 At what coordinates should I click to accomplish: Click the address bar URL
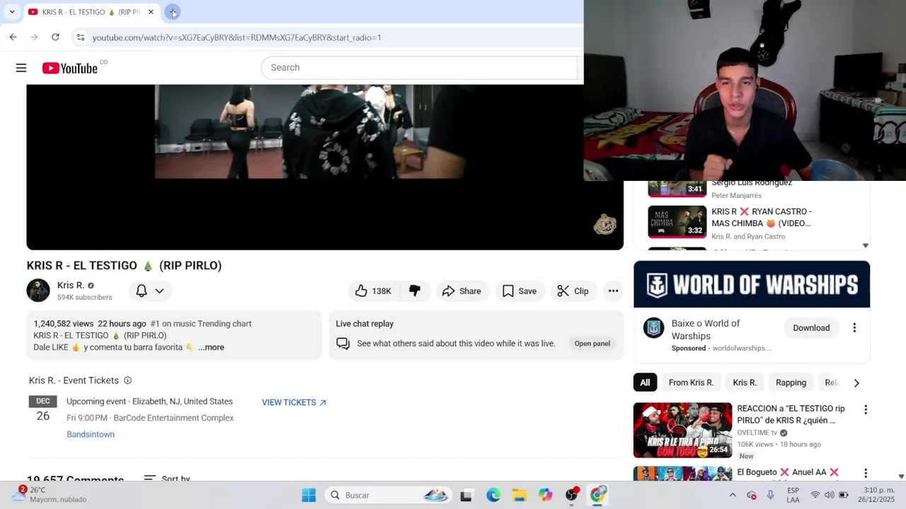point(236,37)
